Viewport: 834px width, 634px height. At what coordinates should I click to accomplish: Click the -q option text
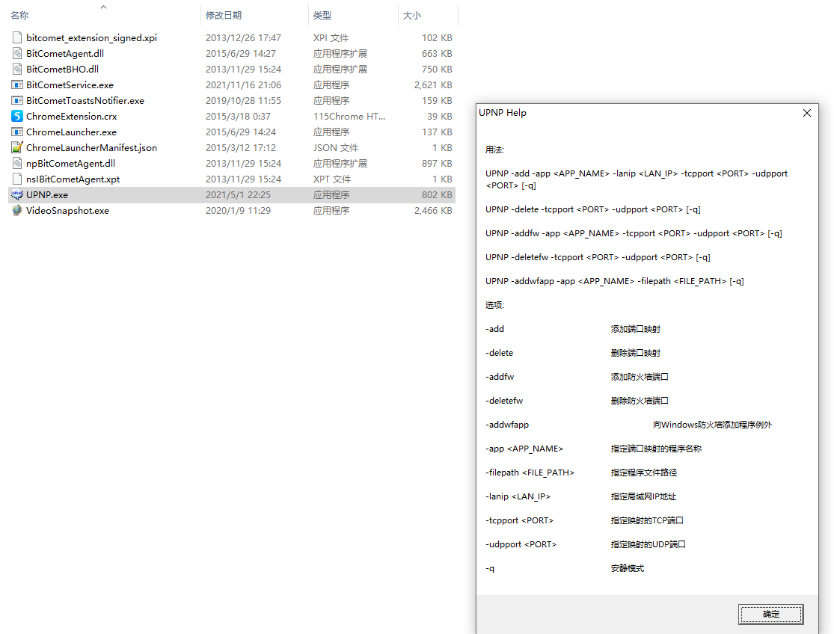coord(490,568)
